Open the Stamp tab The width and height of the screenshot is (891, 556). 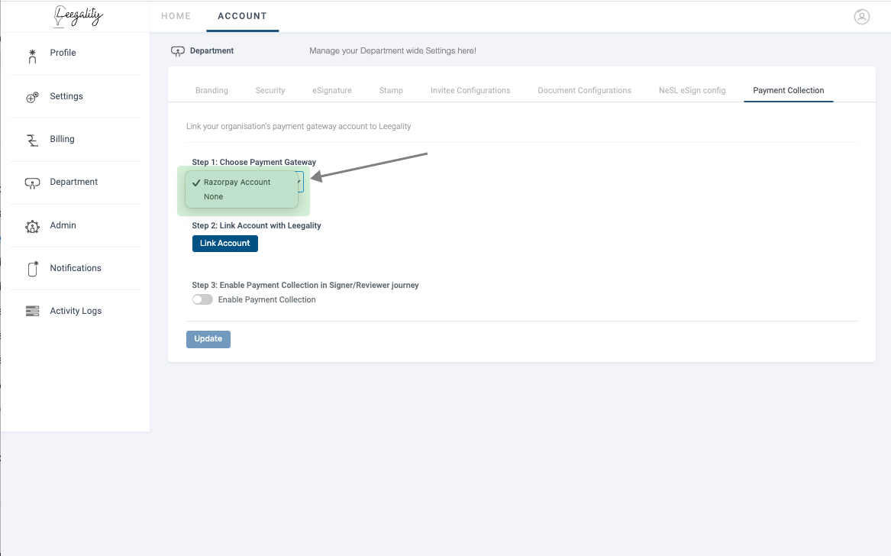391,90
